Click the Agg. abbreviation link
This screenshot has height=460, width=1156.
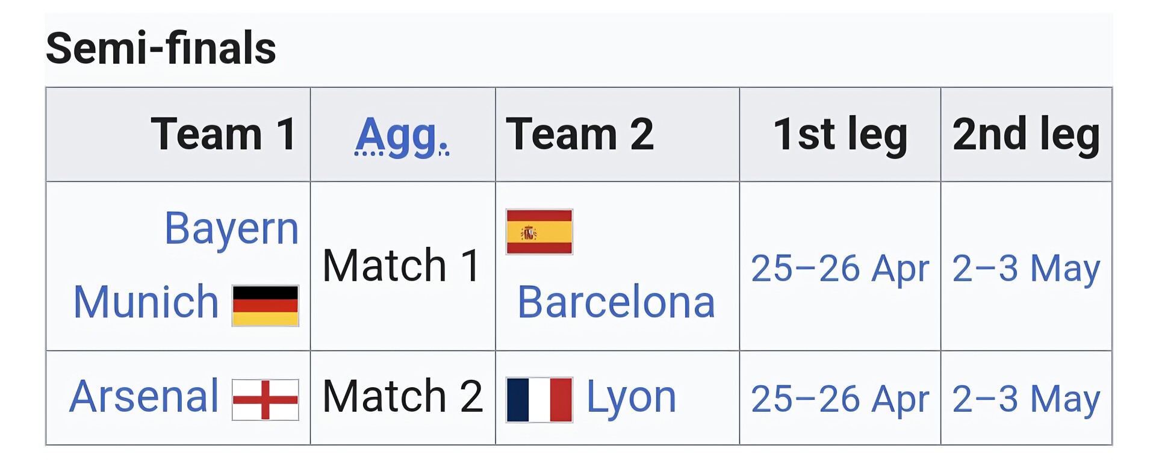(402, 135)
